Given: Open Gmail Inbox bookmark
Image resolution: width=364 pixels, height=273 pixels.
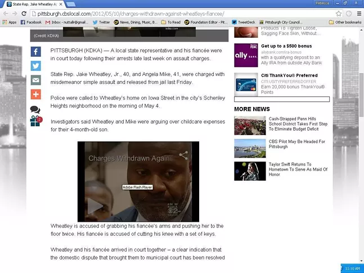Looking at the screenshot, I should [x=67, y=23].
